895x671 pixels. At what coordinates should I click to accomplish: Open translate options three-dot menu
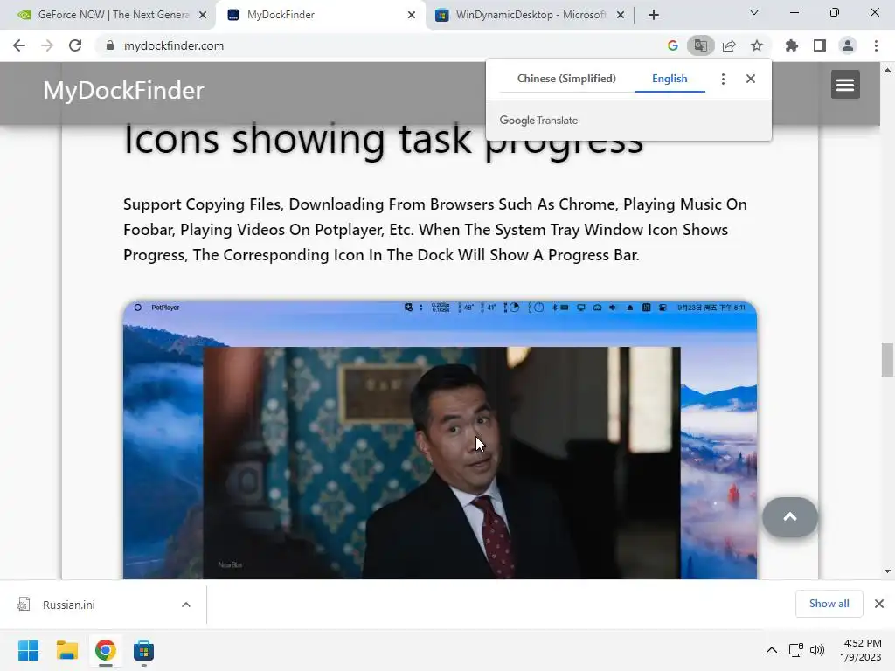point(723,79)
